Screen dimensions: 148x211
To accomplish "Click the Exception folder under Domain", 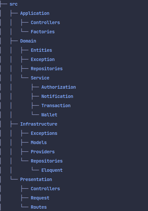I will pos(43,60).
